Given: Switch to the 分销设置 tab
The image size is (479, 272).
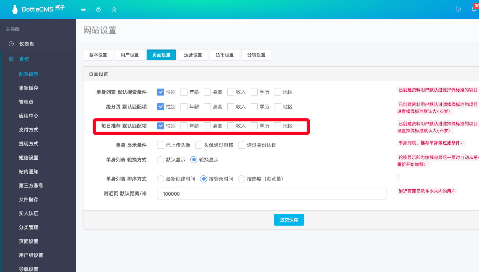Looking at the screenshot, I should point(256,55).
